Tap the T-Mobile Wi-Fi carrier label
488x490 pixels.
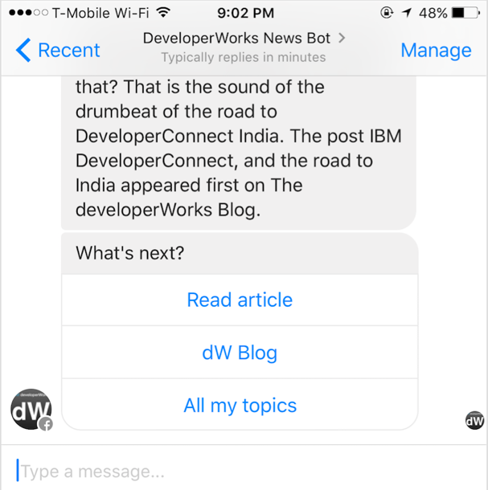(x=100, y=13)
